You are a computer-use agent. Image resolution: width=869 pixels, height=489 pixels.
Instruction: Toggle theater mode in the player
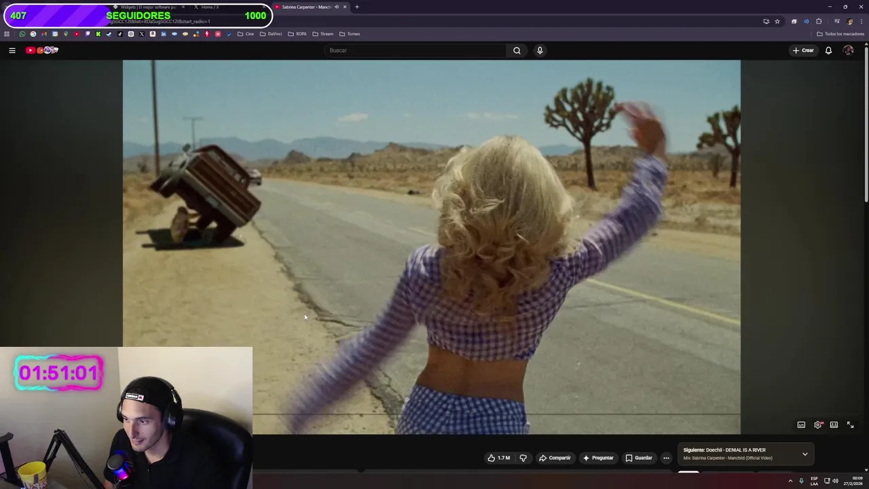click(834, 424)
